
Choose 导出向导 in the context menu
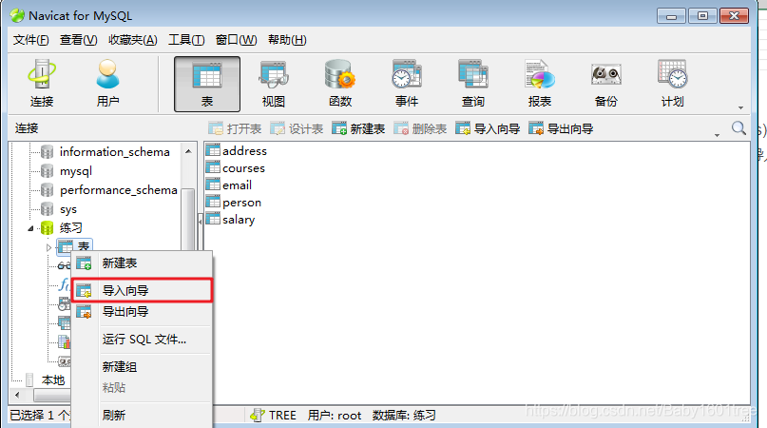click(142, 311)
